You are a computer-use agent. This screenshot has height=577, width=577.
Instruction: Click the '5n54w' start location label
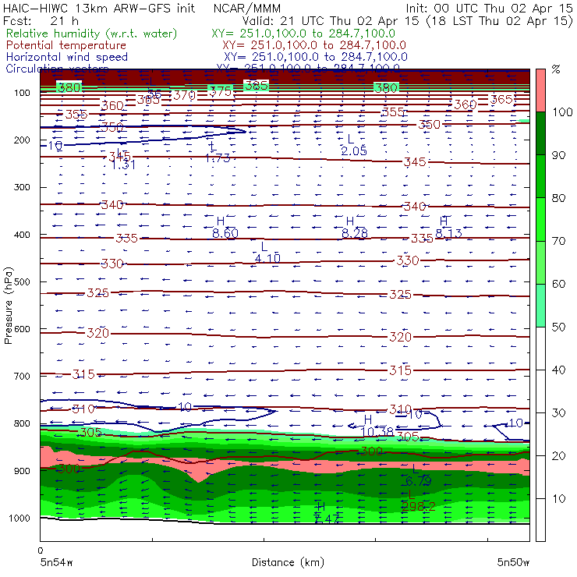pos(56,562)
